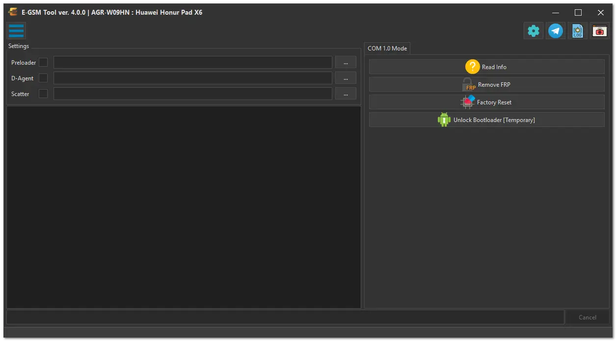Browse for D-Agent file with ellipsis button
Viewport: 616px width, 341px height.
tap(346, 78)
